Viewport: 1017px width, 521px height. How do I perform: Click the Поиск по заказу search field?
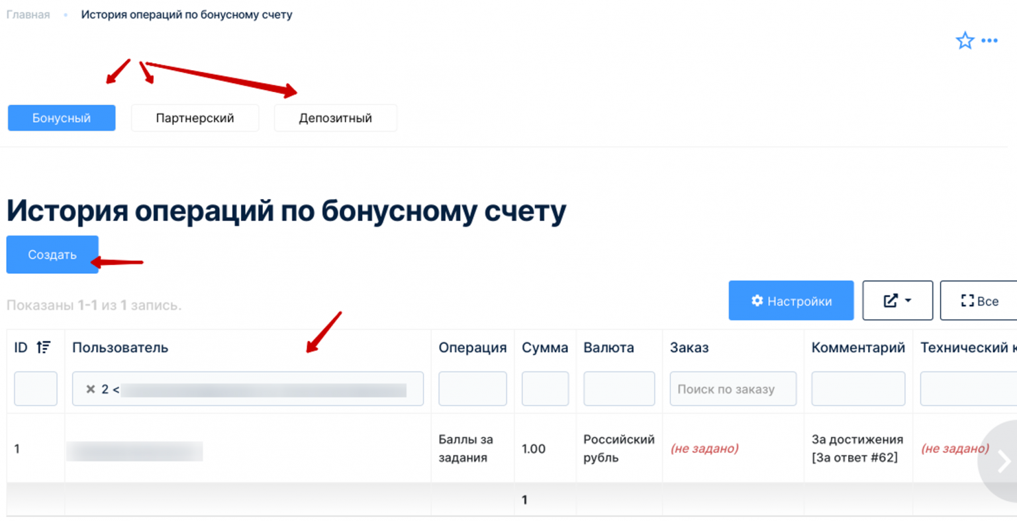tap(732, 389)
